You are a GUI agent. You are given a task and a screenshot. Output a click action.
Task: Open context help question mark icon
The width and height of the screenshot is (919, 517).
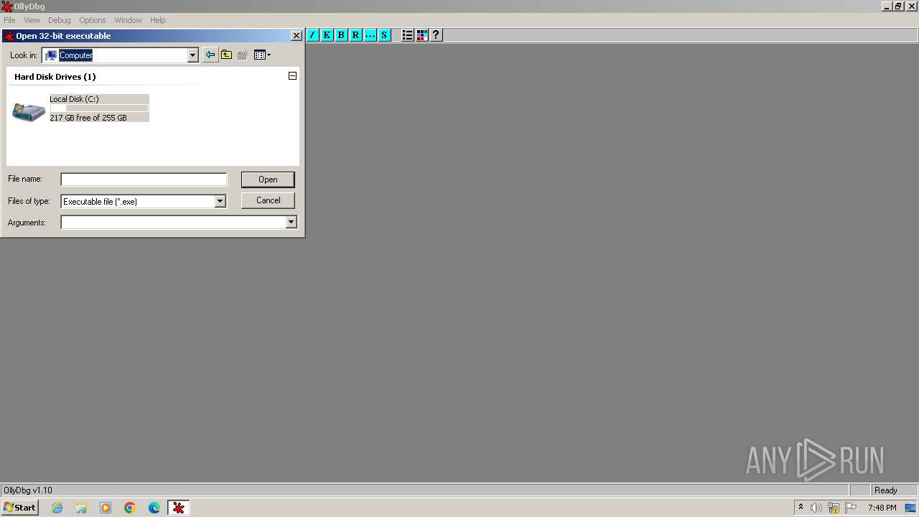coord(436,35)
